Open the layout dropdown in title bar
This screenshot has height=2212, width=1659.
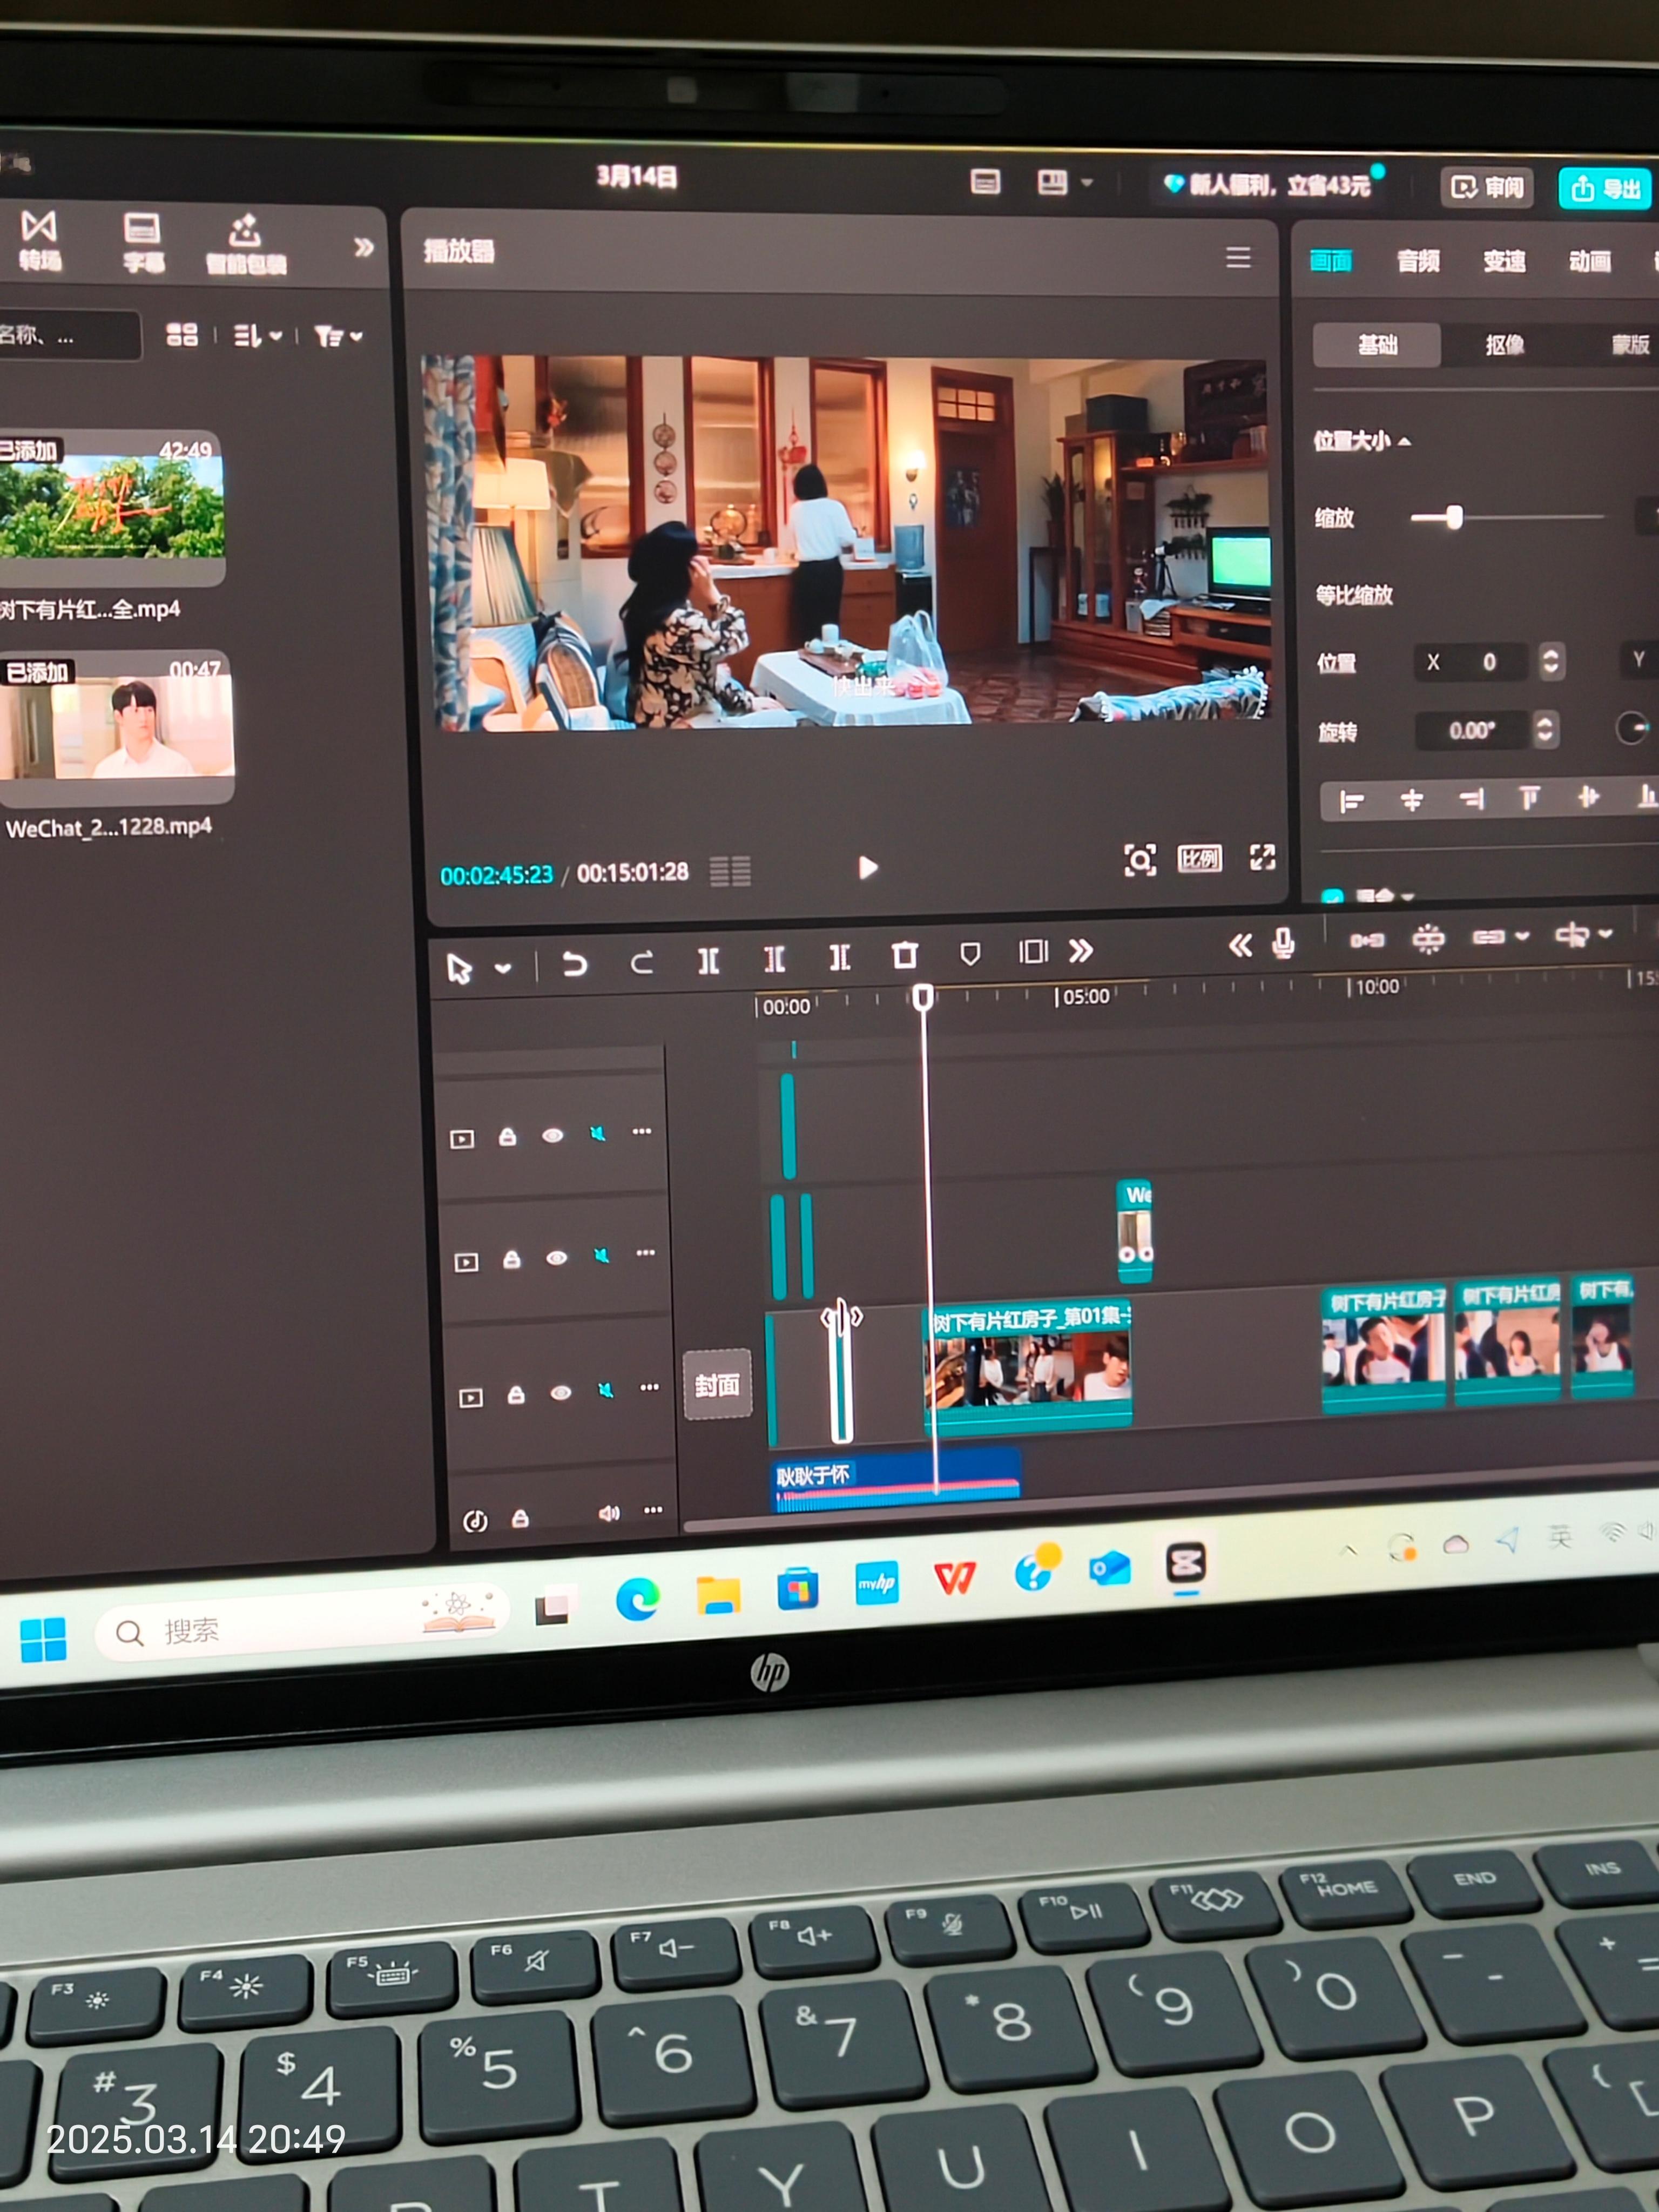coord(1087,182)
